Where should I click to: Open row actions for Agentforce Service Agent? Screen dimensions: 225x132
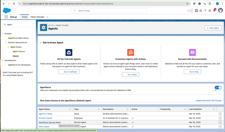pyautogui.click(x=220, y=122)
